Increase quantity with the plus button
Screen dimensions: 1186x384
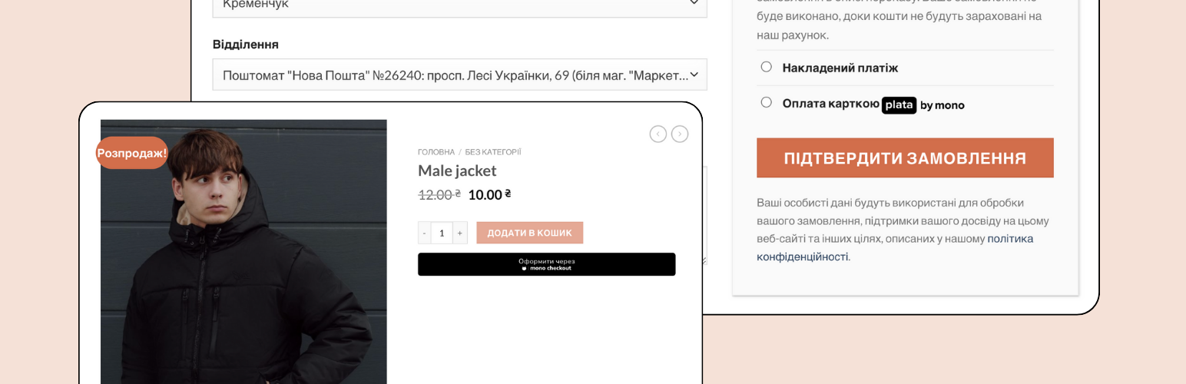(x=460, y=233)
